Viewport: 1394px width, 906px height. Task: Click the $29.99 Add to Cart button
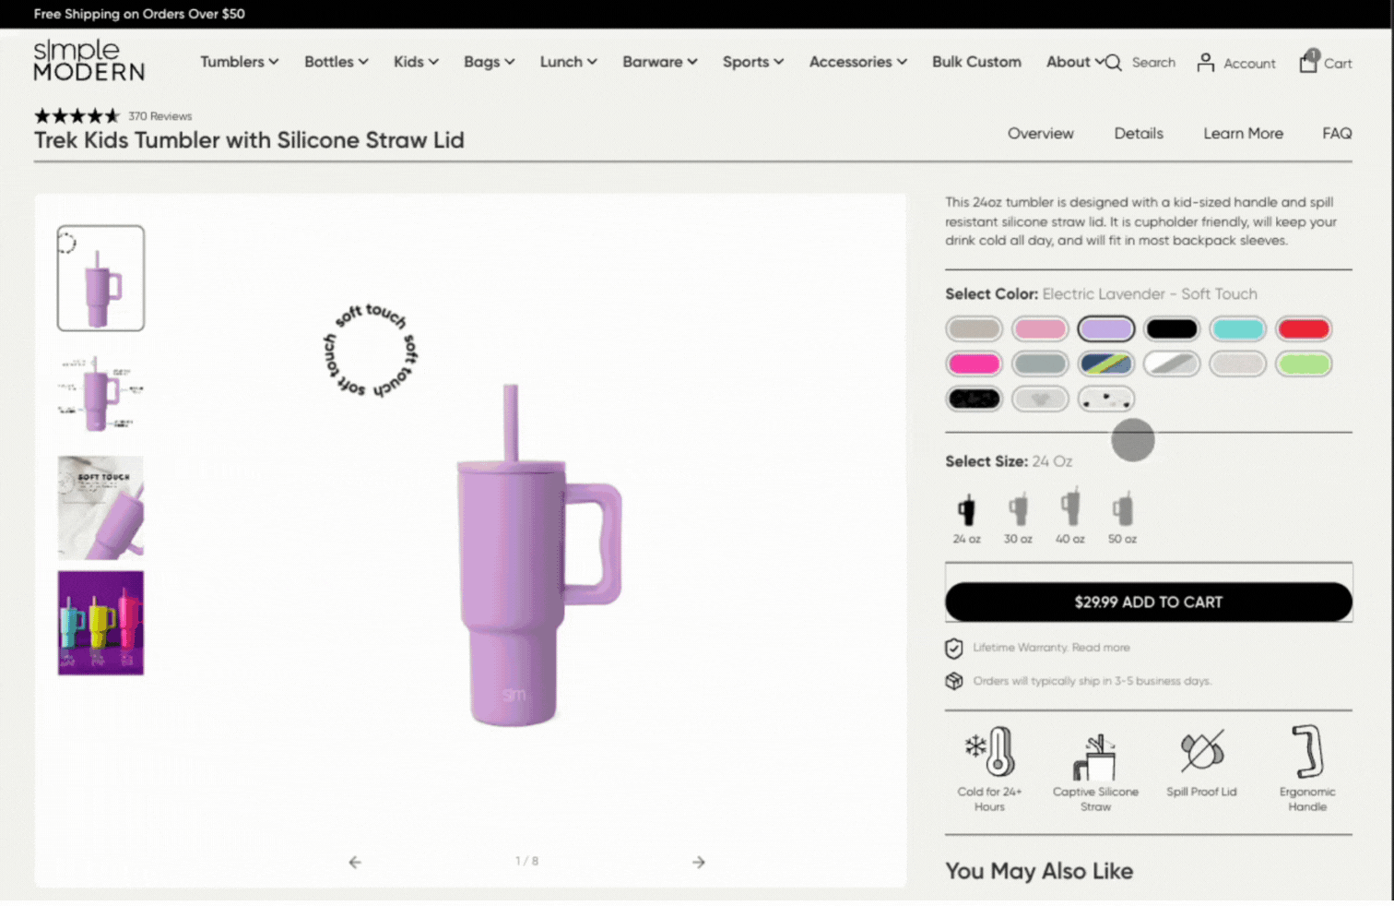pyautogui.click(x=1149, y=602)
